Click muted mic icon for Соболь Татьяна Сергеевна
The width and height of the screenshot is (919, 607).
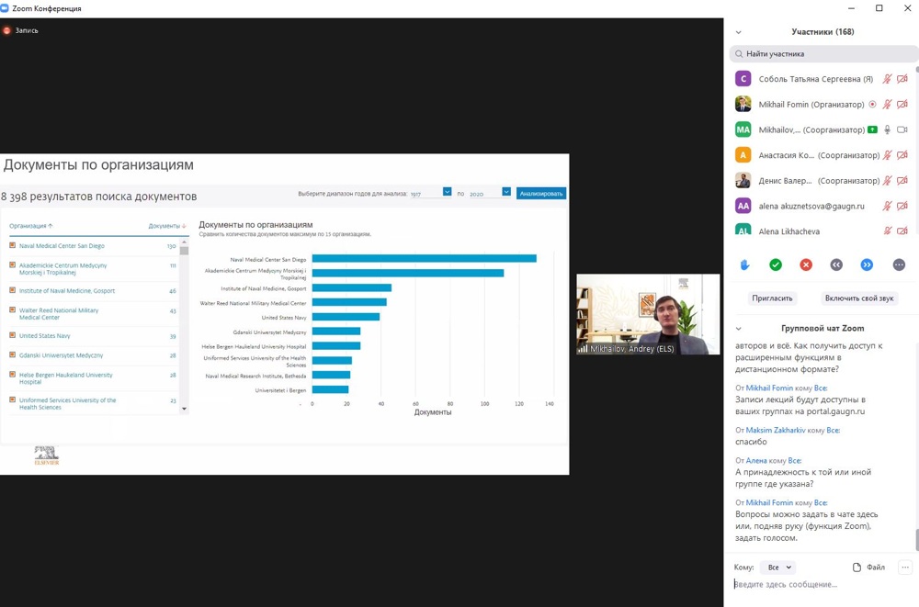(888, 79)
